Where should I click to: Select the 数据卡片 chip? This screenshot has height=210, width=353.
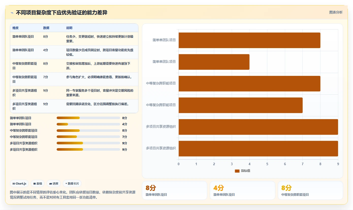[72, 184]
